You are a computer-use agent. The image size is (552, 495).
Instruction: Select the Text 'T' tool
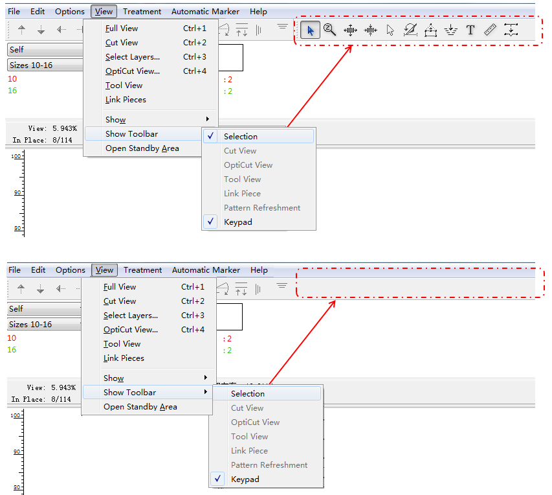tap(470, 30)
